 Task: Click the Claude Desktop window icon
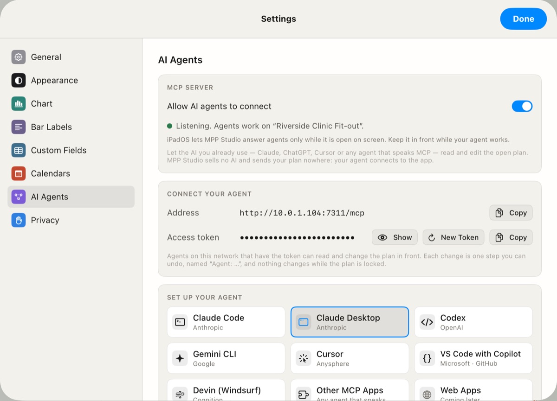304,322
